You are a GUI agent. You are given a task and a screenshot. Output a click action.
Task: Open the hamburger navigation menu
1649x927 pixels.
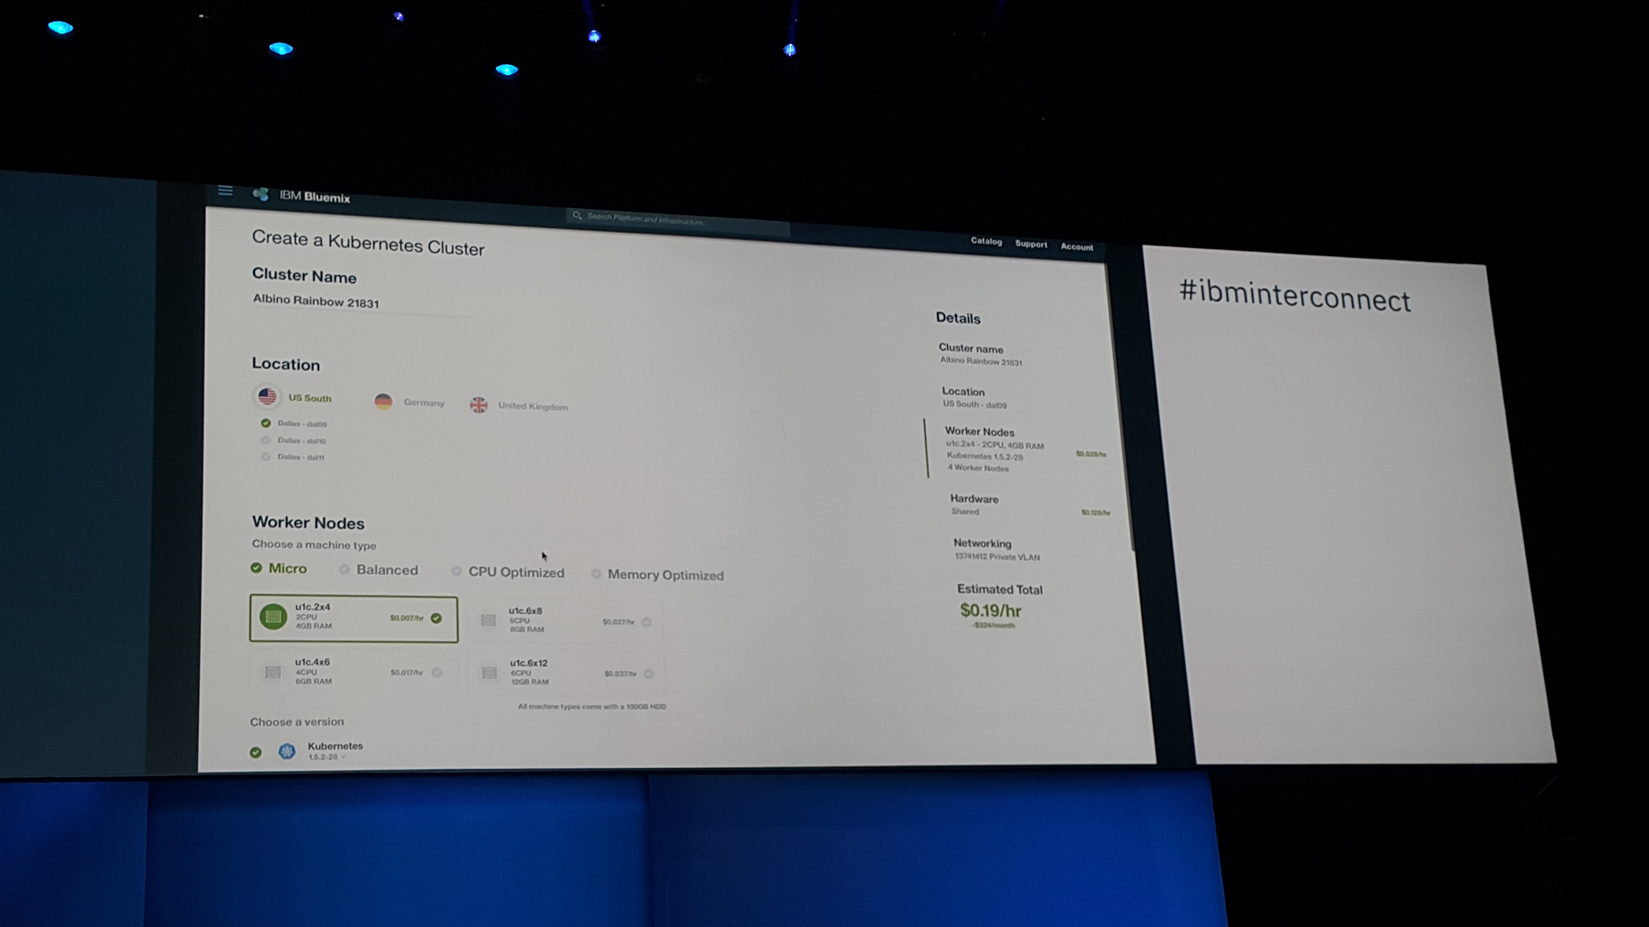point(225,191)
